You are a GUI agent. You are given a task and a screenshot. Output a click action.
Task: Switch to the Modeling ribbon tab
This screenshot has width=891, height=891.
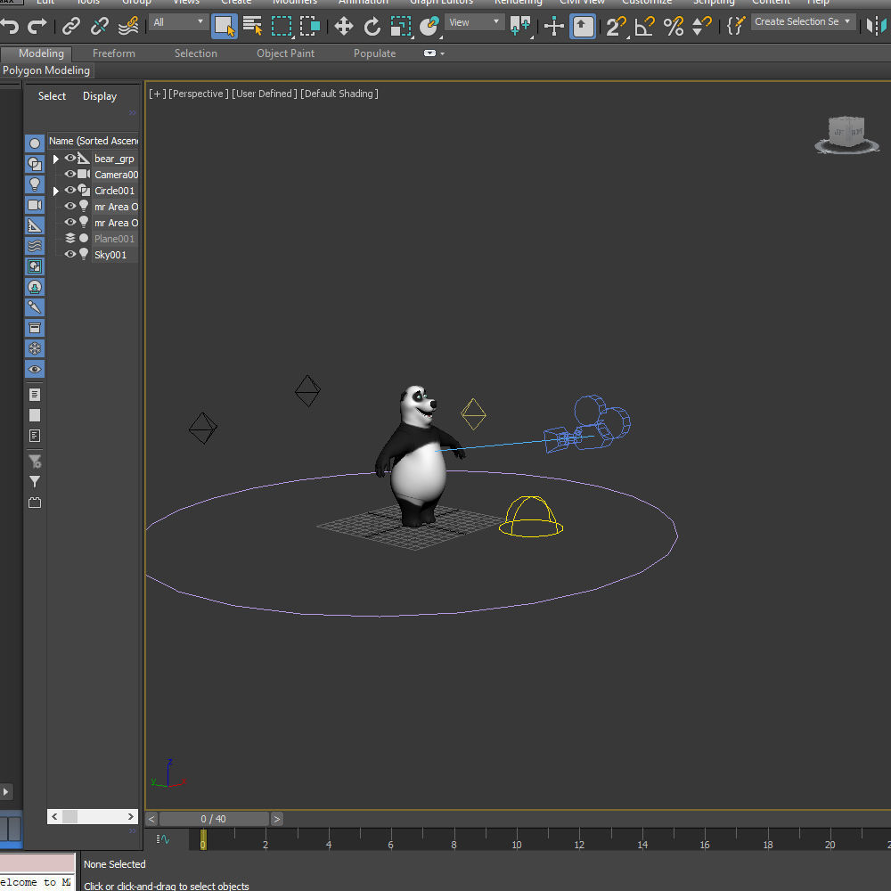(x=41, y=53)
